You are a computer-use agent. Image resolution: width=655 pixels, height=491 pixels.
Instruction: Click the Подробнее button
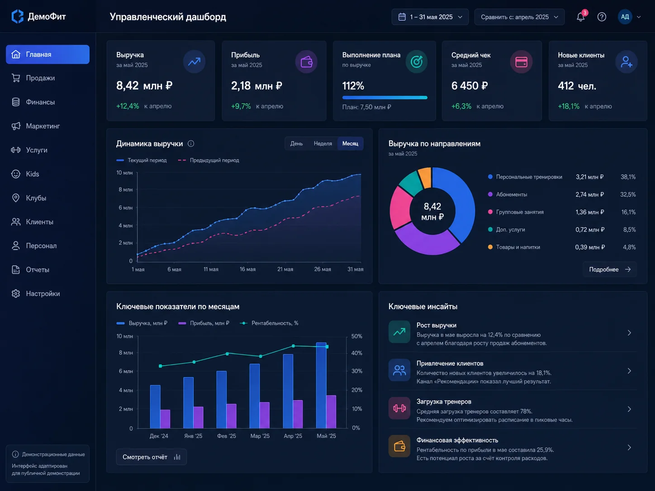pos(610,269)
